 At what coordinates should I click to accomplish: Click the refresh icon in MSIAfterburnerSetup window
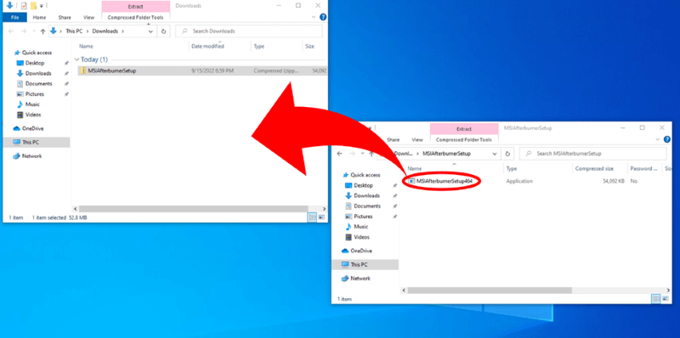coord(507,154)
